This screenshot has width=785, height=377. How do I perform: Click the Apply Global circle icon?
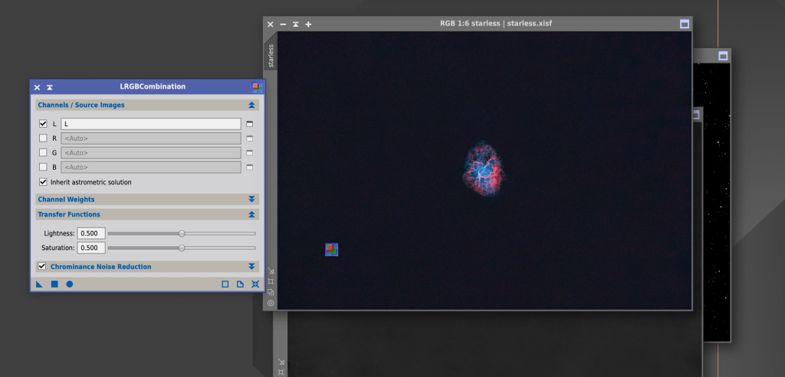(69, 284)
